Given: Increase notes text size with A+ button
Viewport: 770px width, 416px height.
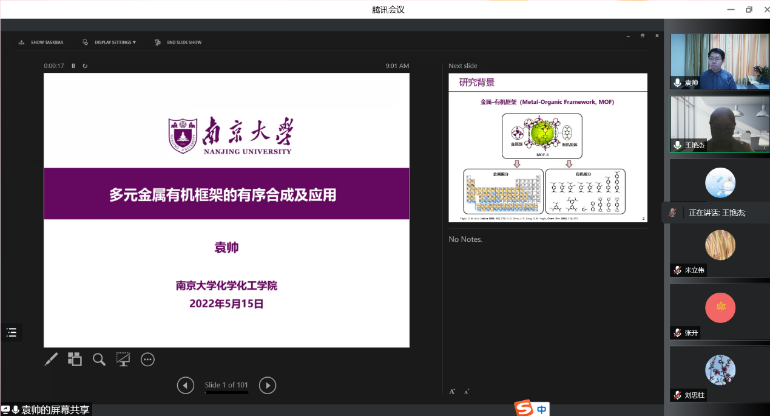Looking at the screenshot, I should [452, 391].
